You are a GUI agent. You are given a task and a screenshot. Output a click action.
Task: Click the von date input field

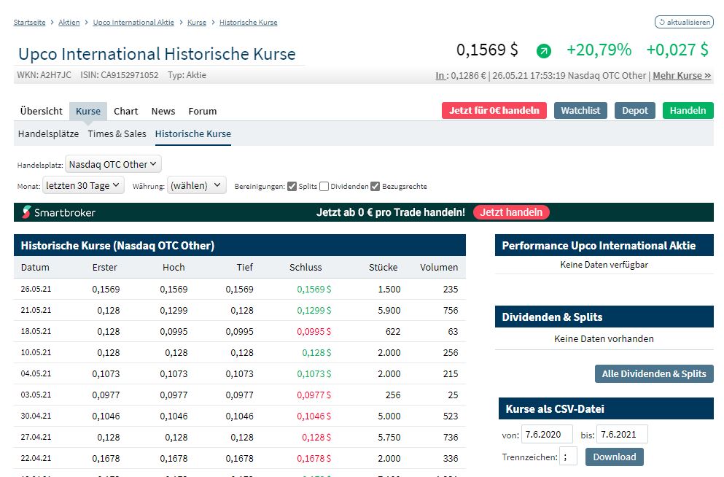[547, 434]
